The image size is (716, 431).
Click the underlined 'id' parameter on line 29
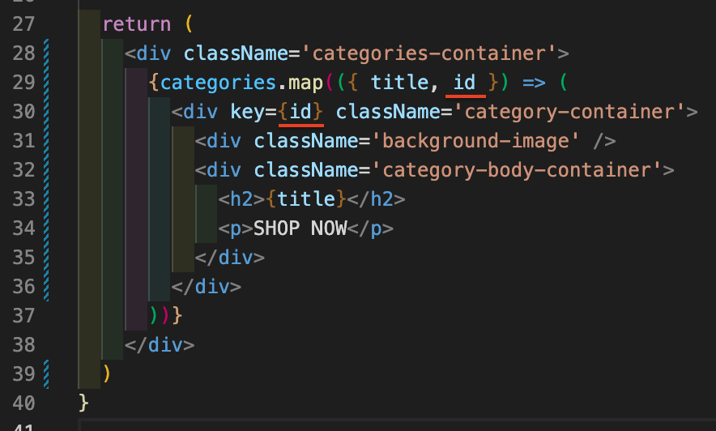(x=465, y=83)
